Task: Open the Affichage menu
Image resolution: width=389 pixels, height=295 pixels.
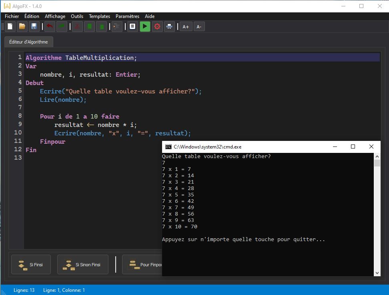Action: [55, 16]
